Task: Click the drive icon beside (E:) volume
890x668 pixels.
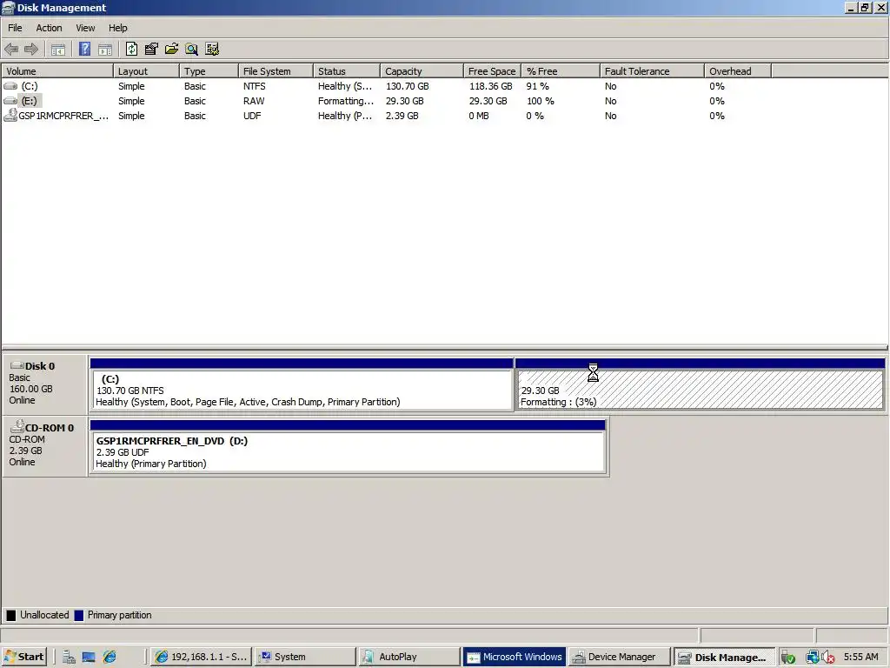Action: (10, 101)
